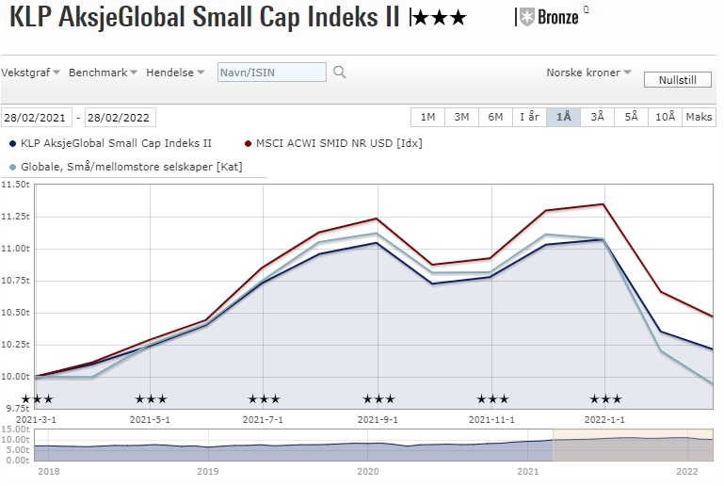
Task: Click the 2021-9-1 x-axis label
Action: click(x=378, y=420)
